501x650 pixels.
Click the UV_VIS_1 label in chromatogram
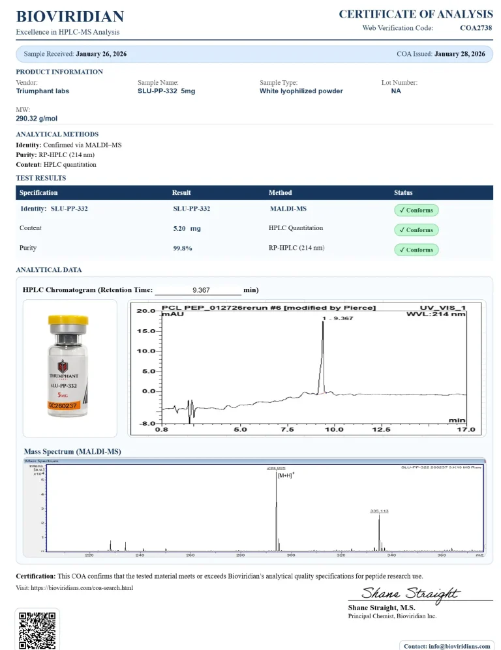(x=443, y=308)
